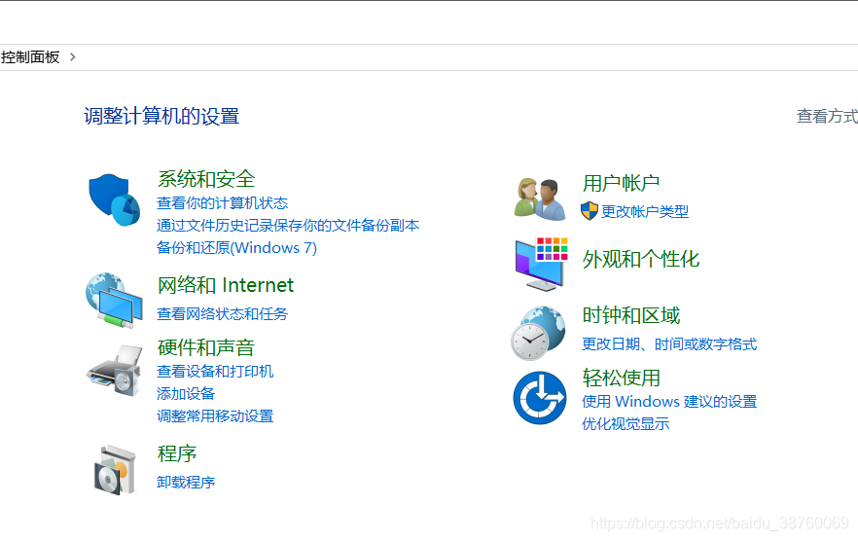Screen dimensions: 858x541
Task: Open the 系统和安全 category heading
Action: click(x=206, y=179)
